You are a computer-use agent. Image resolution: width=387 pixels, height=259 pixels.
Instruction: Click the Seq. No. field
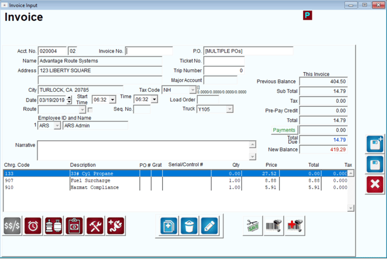pyautogui.click(x=142, y=109)
